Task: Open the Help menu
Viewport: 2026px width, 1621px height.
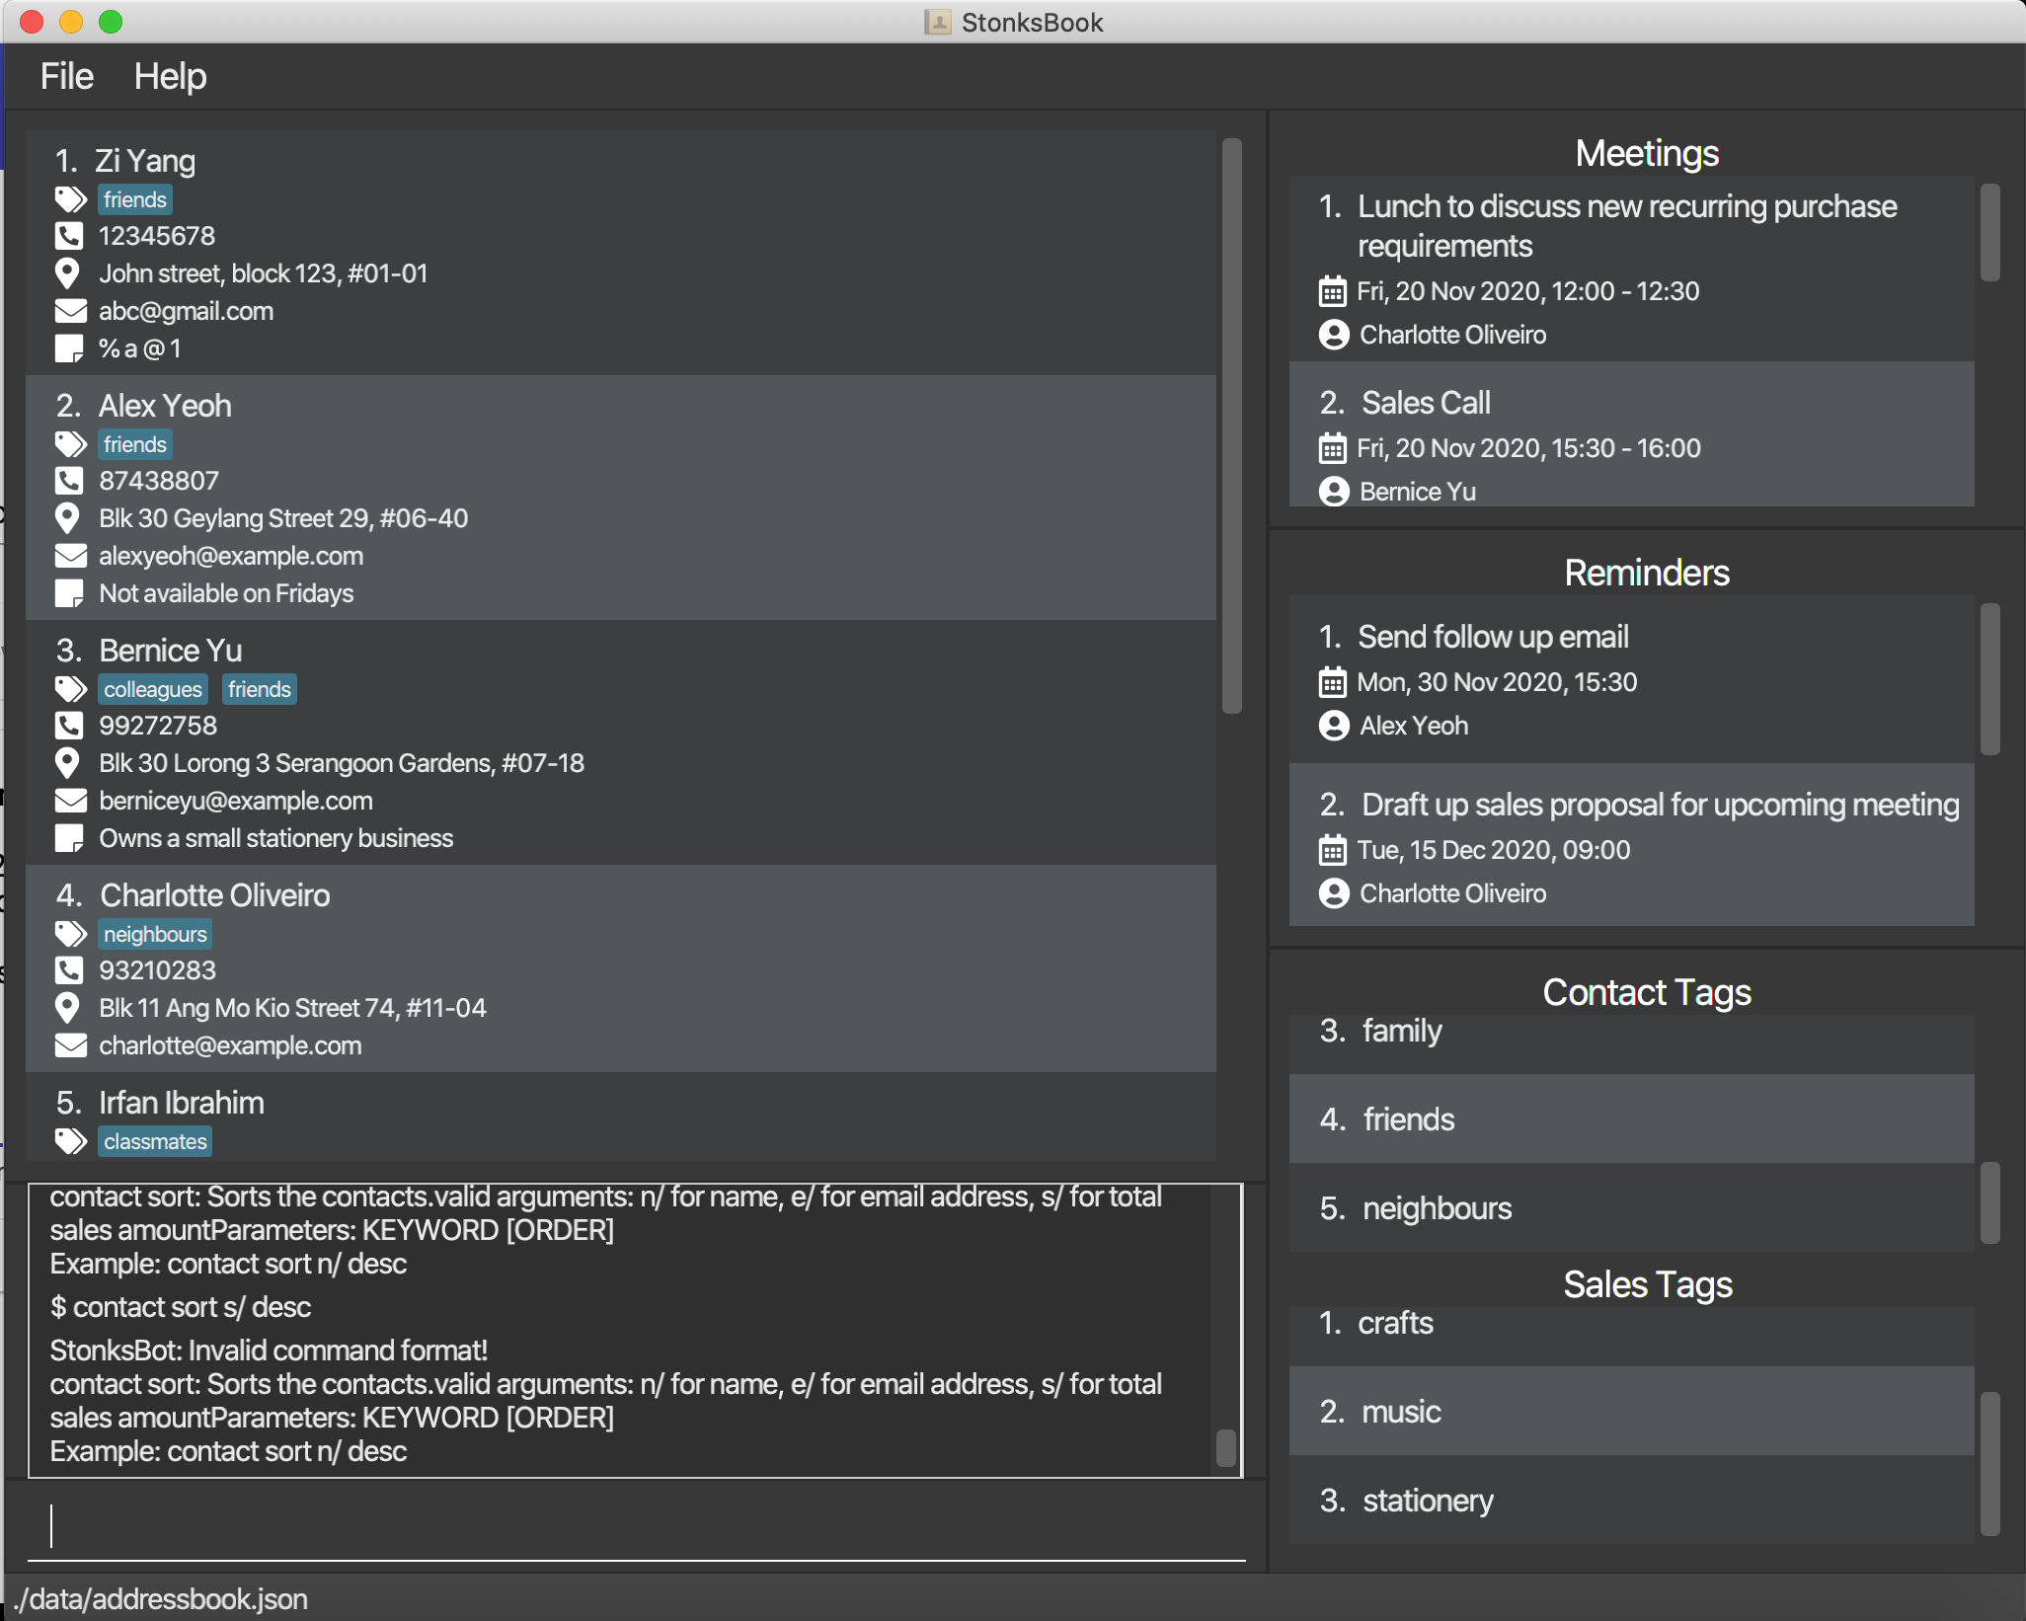Action: (x=170, y=77)
